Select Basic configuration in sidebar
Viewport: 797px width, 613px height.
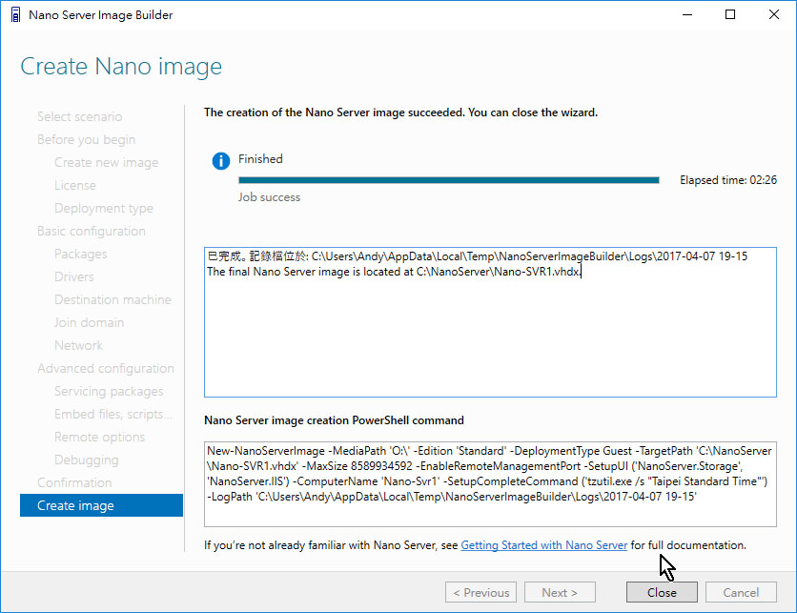click(91, 231)
